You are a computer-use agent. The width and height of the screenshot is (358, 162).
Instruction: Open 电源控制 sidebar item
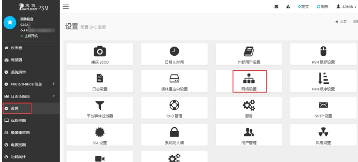tap(31, 145)
